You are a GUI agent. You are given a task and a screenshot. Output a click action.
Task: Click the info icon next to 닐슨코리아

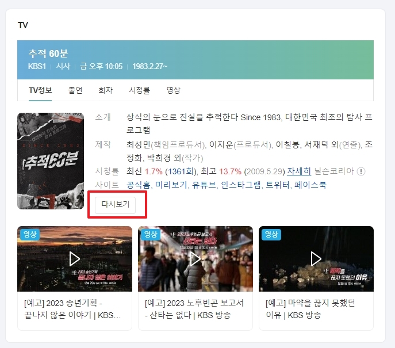[361, 171]
